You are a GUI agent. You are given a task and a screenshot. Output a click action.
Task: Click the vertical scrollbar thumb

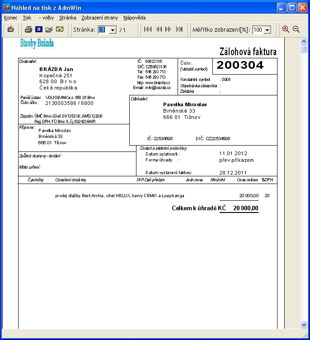304,49
